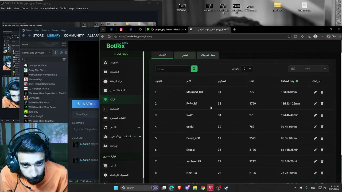Open the Steam library filter options icon
This screenshot has height=192, width=342.
click(x=64, y=59)
